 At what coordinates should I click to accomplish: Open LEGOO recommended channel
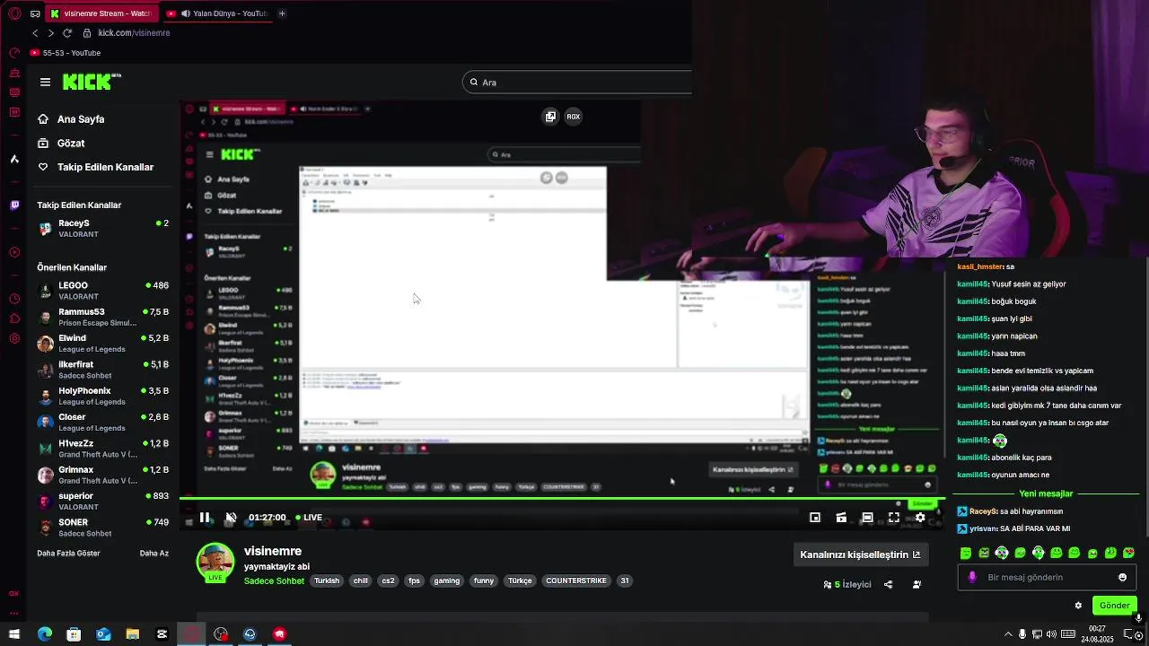click(102, 291)
